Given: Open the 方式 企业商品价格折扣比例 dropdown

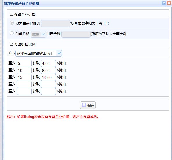Looking at the screenshot, I should (x=39, y=53).
